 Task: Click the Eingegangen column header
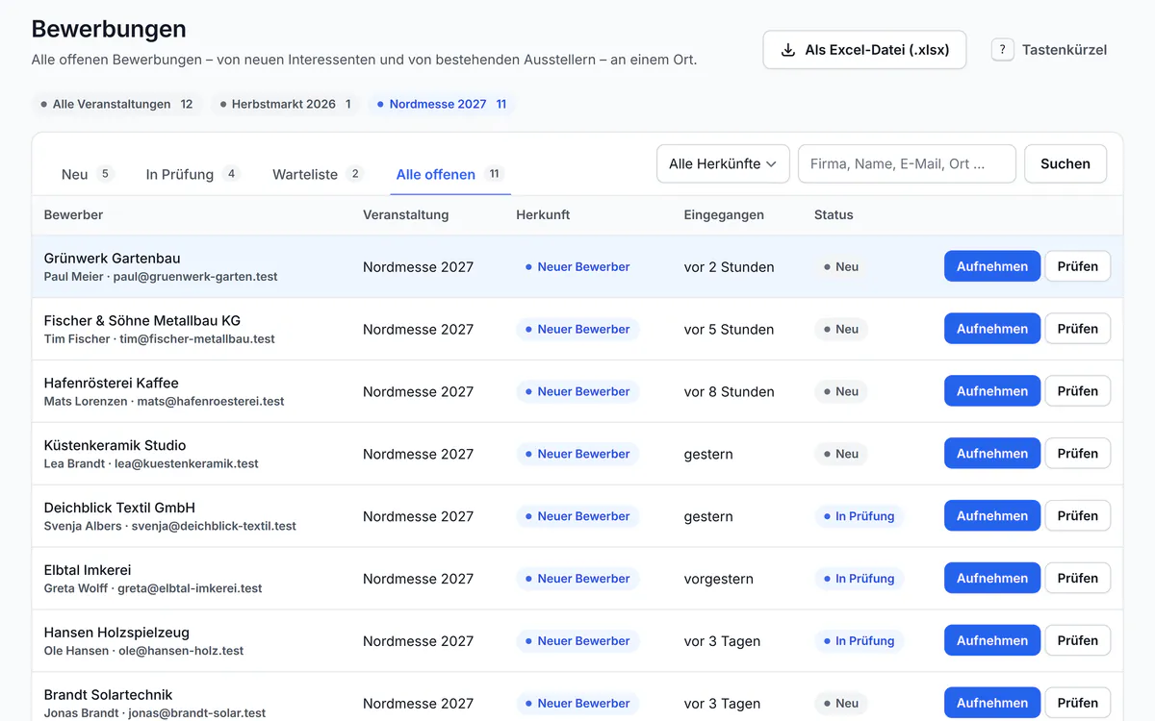pos(724,215)
